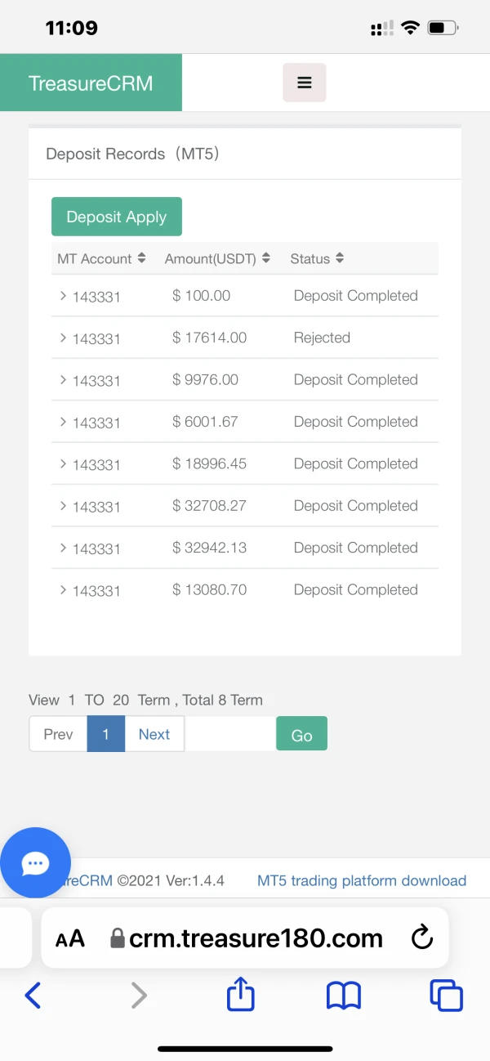The image size is (490, 1061).
Task: Reload the page via refresh icon
Action: [421, 938]
